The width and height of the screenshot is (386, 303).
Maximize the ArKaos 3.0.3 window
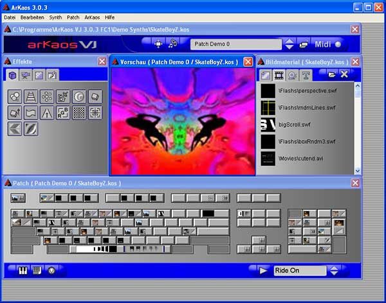click(368, 8)
